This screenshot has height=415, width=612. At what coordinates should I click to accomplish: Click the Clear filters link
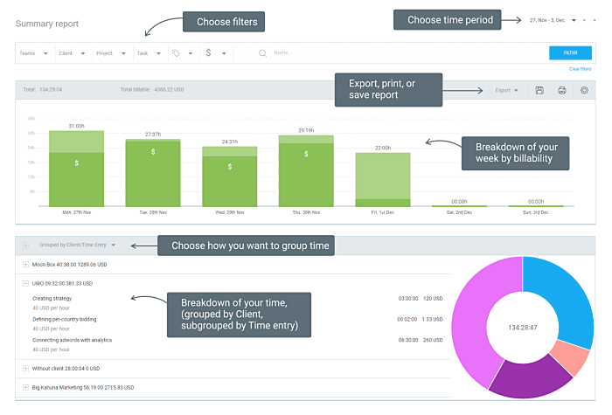(x=580, y=69)
